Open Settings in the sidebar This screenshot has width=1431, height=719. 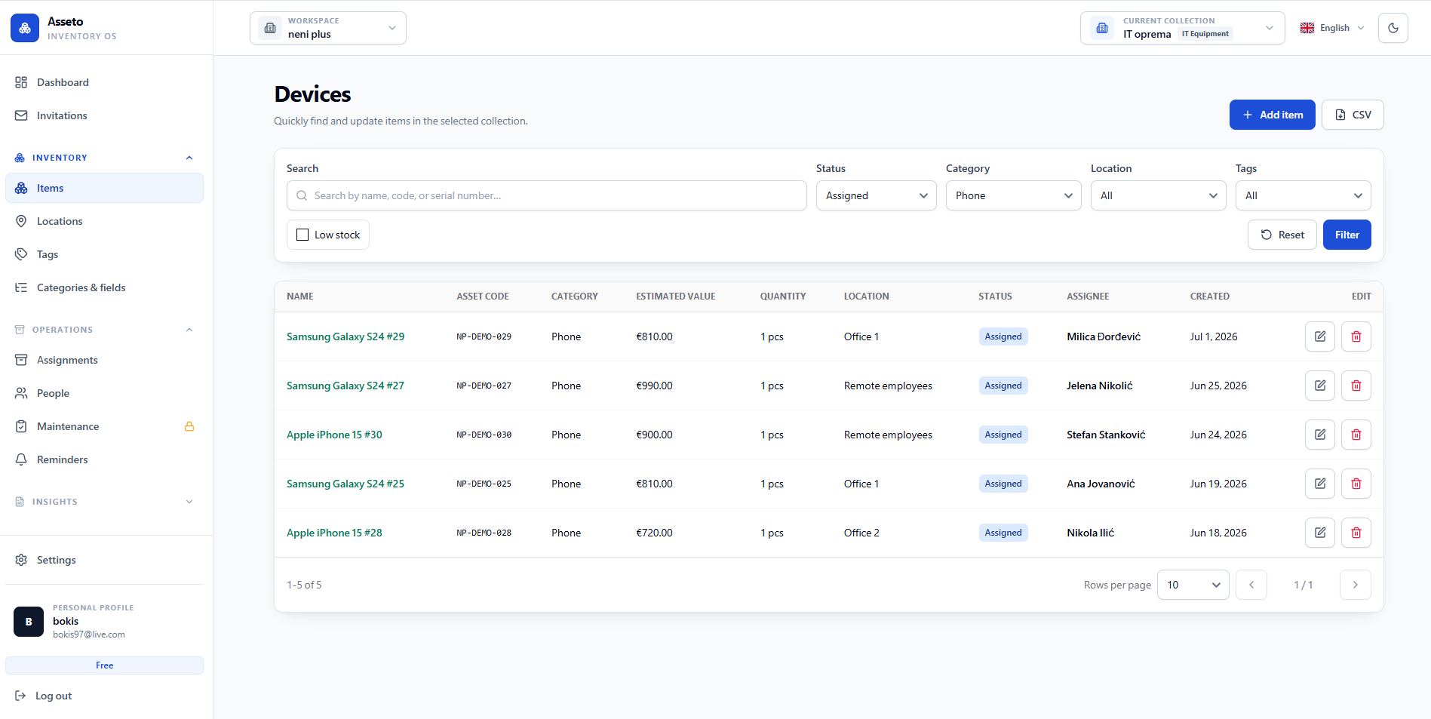104,560
